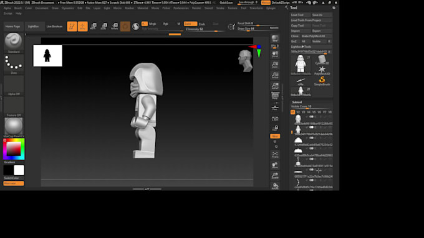The height and width of the screenshot is (238, 424).
Task: Click the Zoom canvas icon
Action: click(275, 65)
